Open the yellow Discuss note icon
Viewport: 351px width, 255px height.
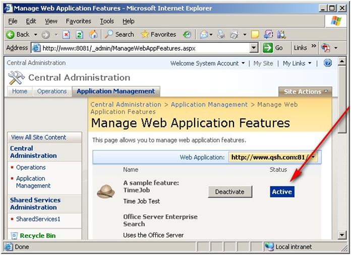(x=255, y=34)
